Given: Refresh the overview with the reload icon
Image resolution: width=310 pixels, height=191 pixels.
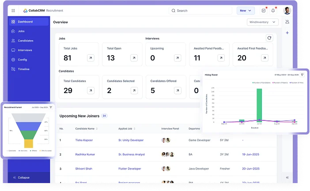Looking at the screenshot, I should (x=269, y=38).
